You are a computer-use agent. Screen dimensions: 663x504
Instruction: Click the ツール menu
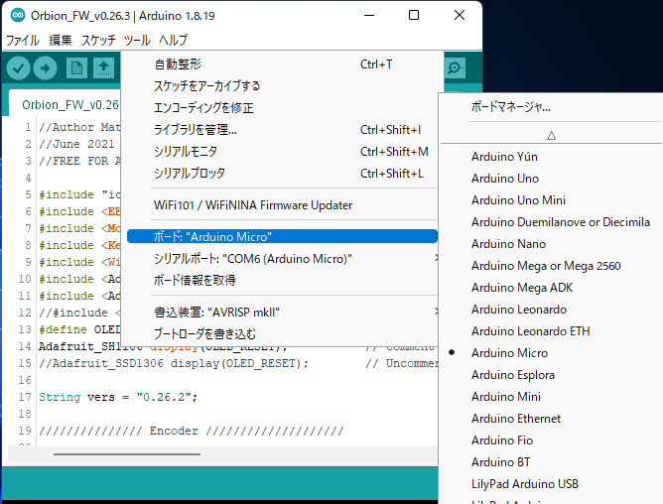click(137, 40)
